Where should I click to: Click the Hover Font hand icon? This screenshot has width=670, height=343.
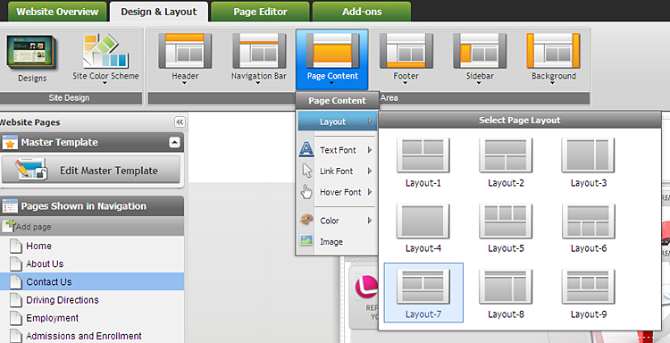[x=306, y=192]
